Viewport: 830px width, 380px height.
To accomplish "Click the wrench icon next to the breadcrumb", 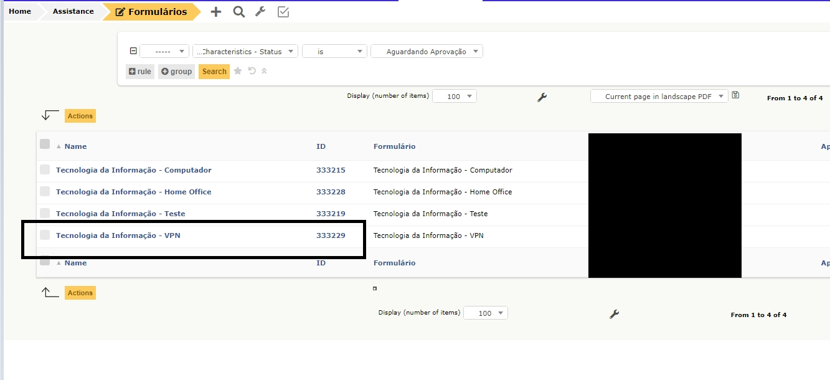I will pyautogui.click(x=260, y=11).
